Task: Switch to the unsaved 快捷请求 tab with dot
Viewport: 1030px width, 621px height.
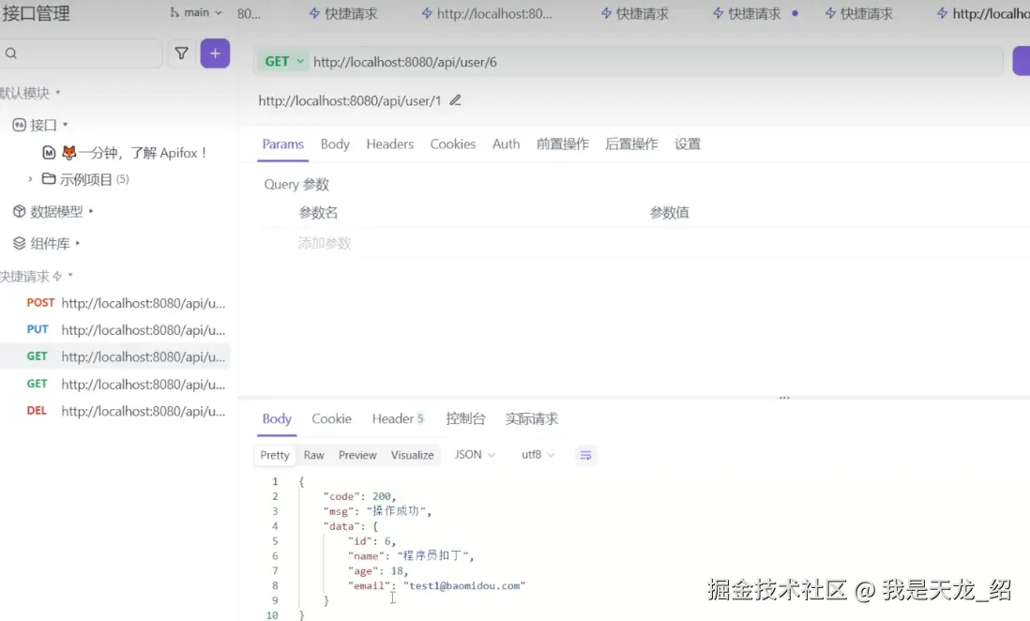Action: coord(756,13)
